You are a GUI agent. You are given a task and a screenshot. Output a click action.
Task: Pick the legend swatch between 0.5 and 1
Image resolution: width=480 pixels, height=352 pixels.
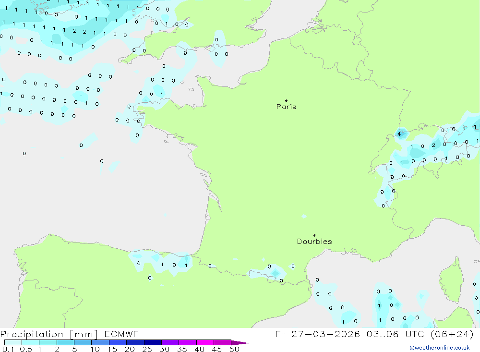pos(31,342)
